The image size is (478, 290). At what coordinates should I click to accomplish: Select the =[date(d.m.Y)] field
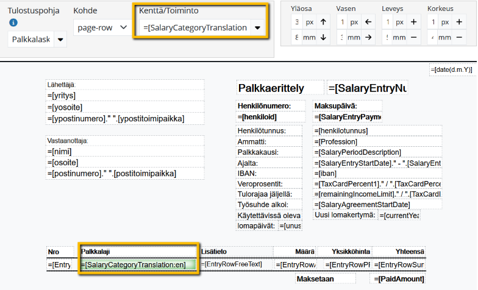coord(451,70)
